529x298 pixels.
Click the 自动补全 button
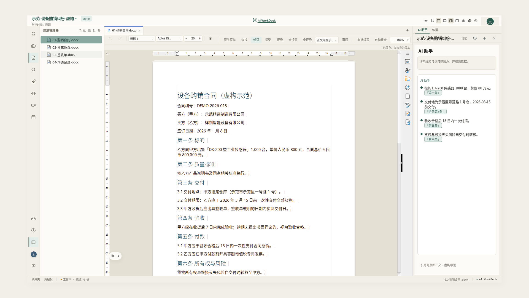pyautogui.click(x=380, y=40)
